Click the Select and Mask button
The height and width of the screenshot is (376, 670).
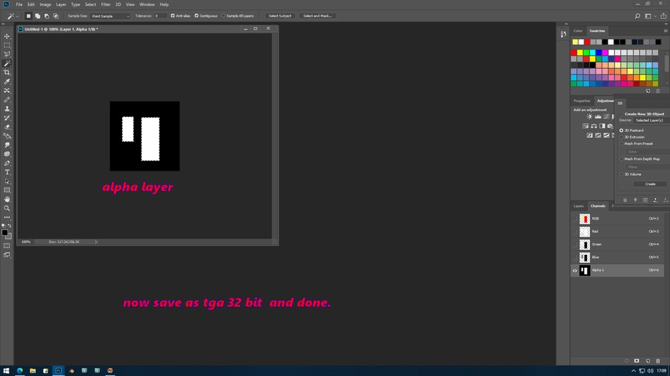click(x=318, y=16)
